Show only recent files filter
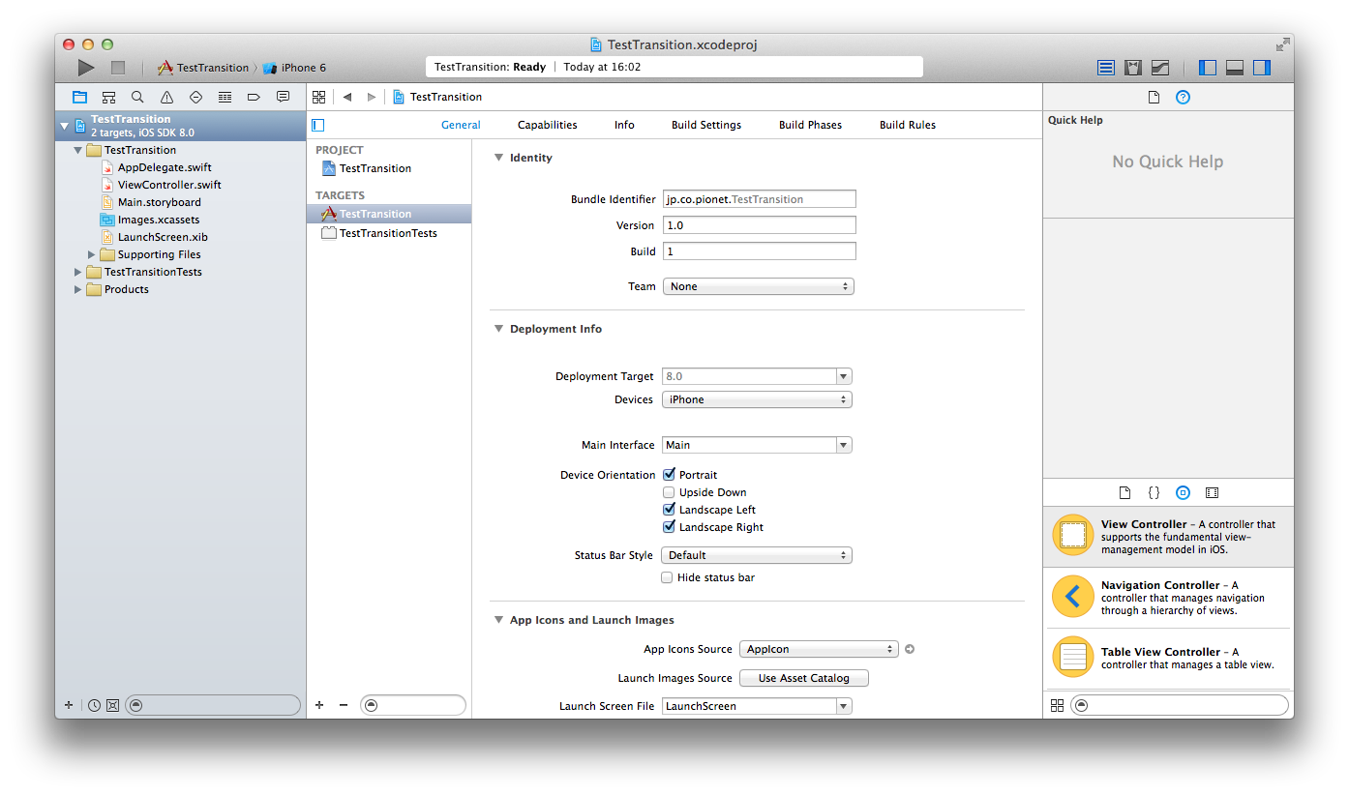The image size is (1349, 795). tap(94, 705)
